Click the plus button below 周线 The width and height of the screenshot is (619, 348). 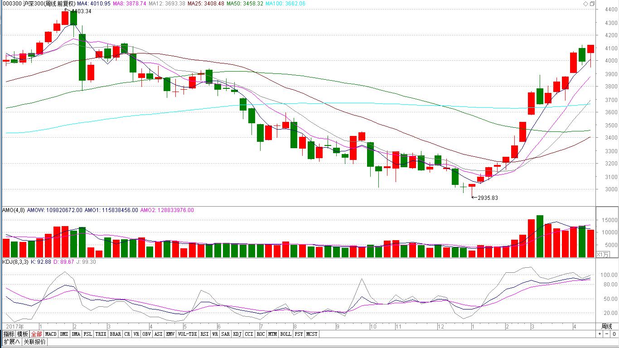(600, 334)
